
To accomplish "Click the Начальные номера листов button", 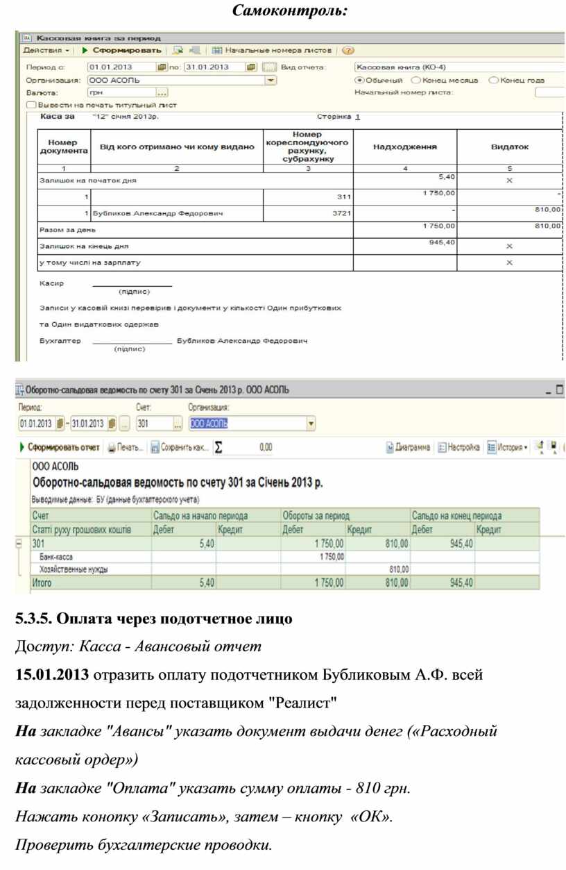I will point(272,51).
